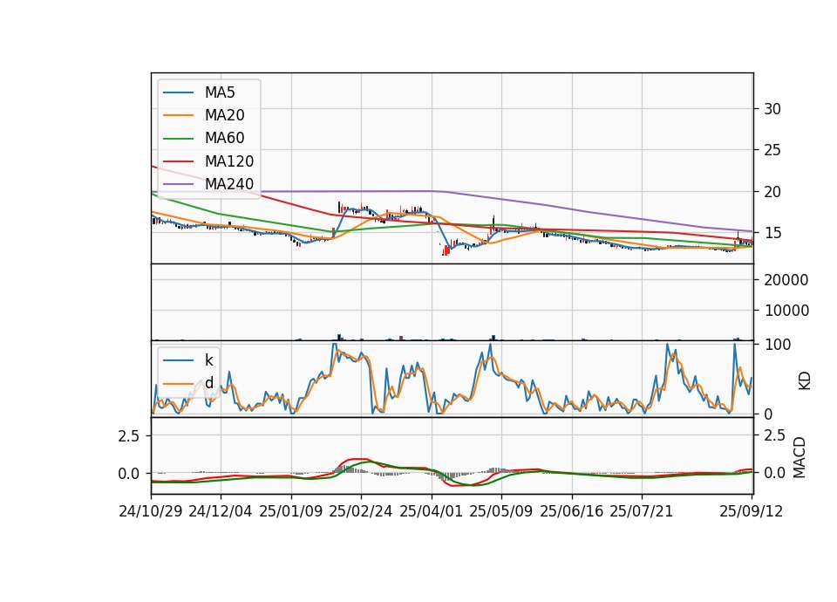837x602 pixels.
Task: Click the MA5 legend label
Action: (220, 92)
